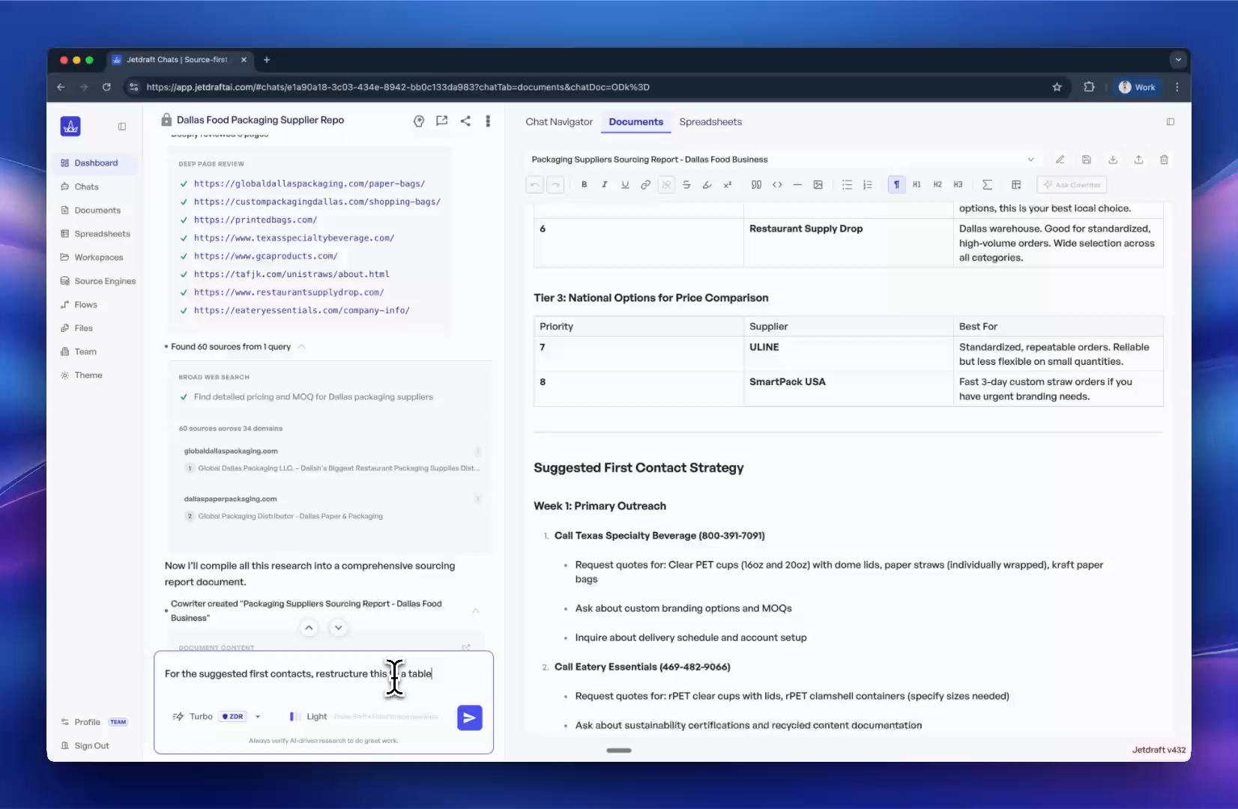The image size is (1238, 809).
Task: Insert a table with the table icon
Action: click(x=1016, y=184)
